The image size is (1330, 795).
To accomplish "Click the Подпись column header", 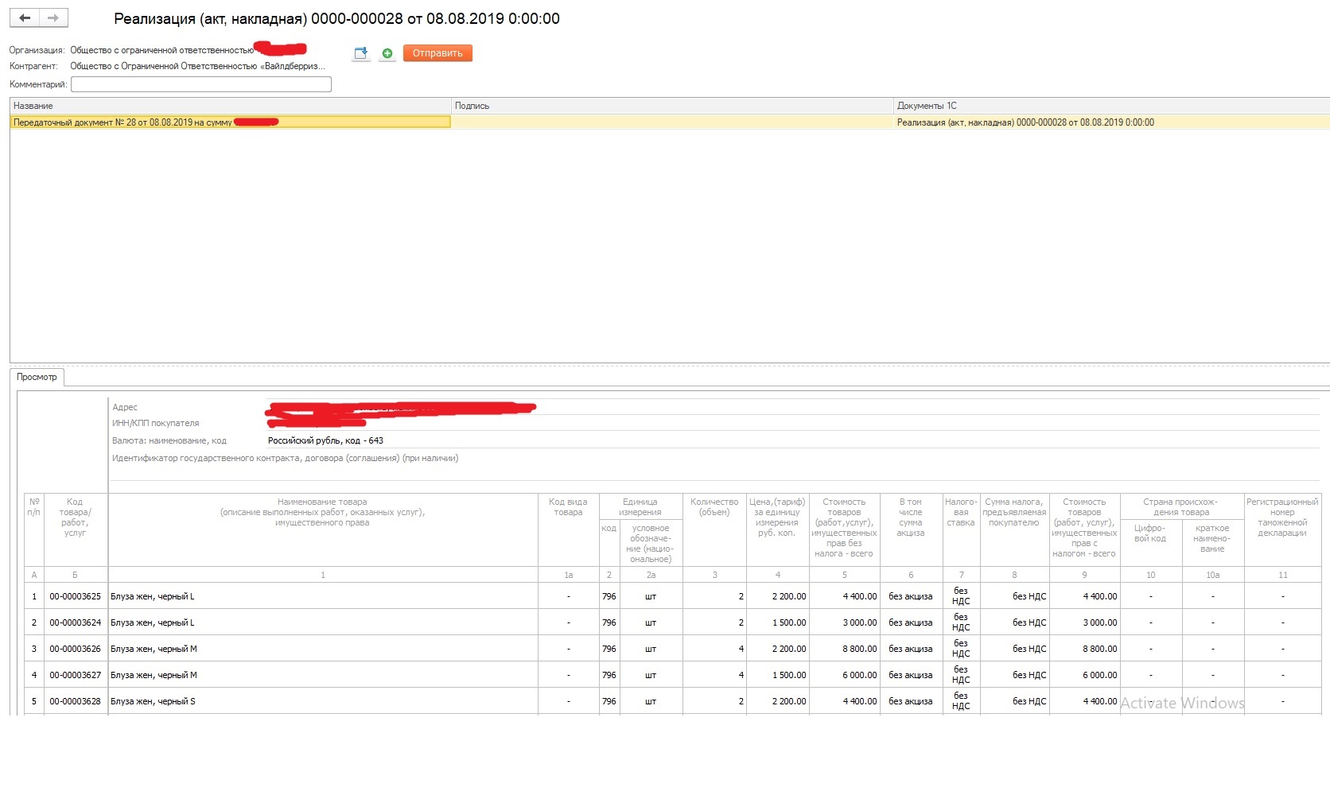I will [x=671, y=106].
